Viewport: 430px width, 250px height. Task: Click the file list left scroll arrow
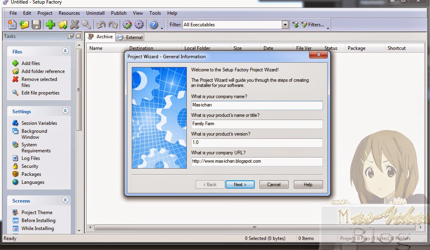tap(90, 227)
